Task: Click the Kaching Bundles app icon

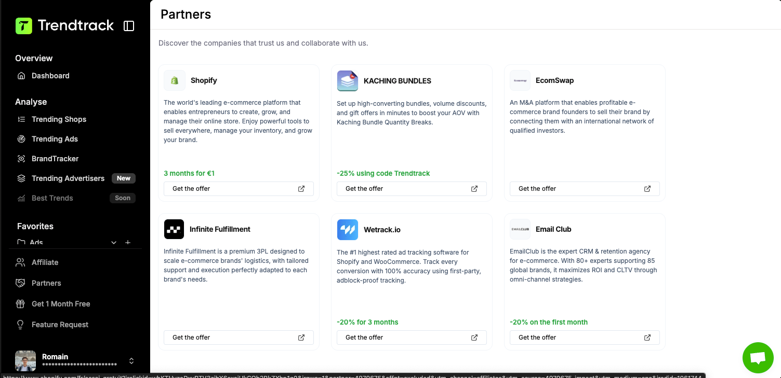Action: [348, 81]
